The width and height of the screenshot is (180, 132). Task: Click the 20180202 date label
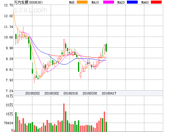pyautogui.click(x=32, y=93)
